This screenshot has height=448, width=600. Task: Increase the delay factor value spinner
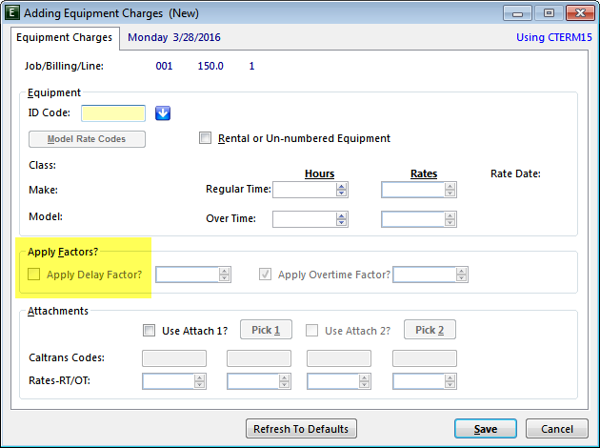[x=224, y=271]
